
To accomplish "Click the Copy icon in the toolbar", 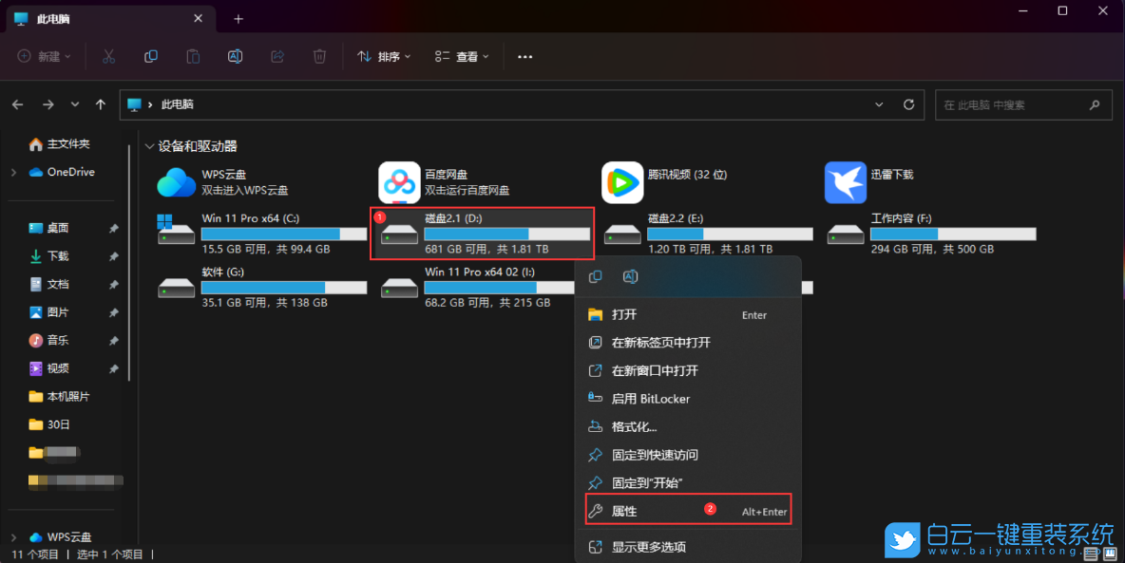I will click(151, 56).
